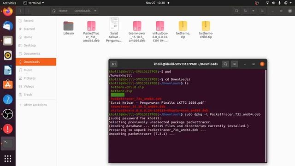Click the new tab icon in Terminal
Screen dimensions: 295x166
click(x=114, y=64)
